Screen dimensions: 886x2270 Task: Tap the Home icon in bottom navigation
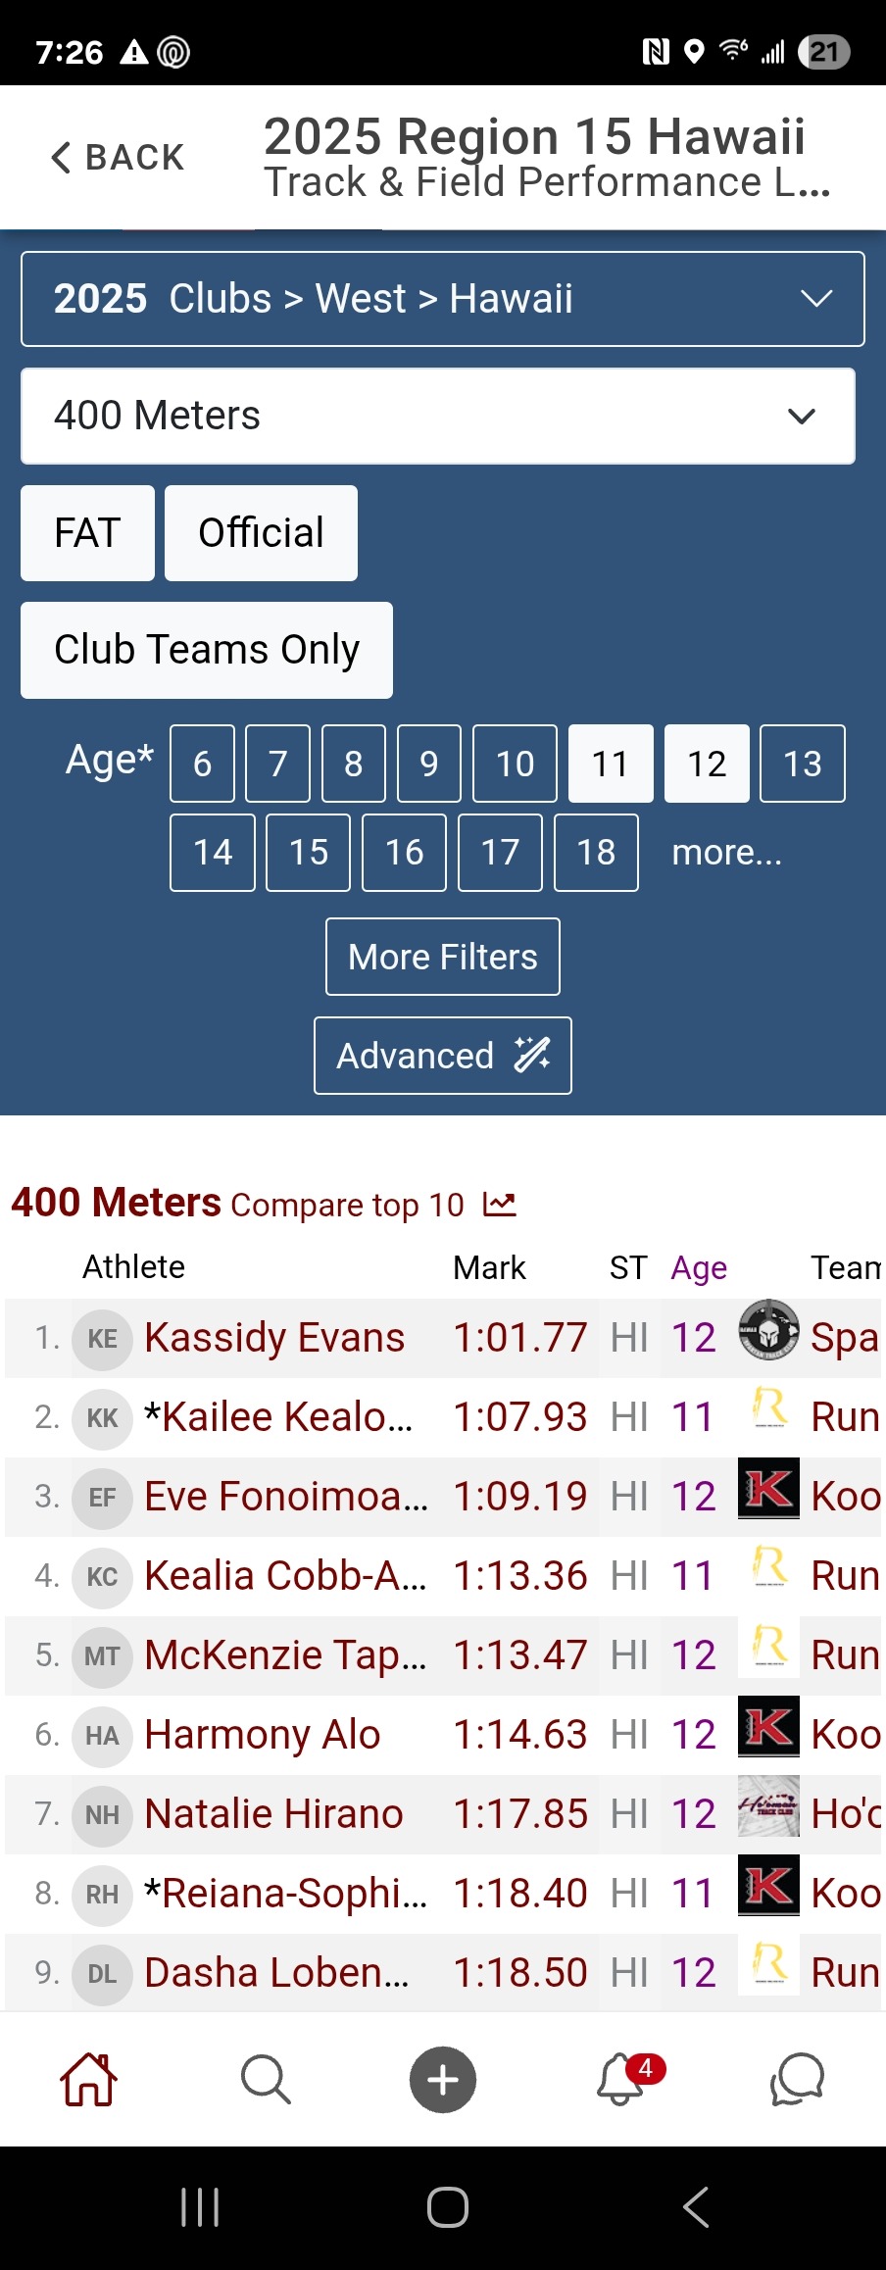tap(89, 2079)
